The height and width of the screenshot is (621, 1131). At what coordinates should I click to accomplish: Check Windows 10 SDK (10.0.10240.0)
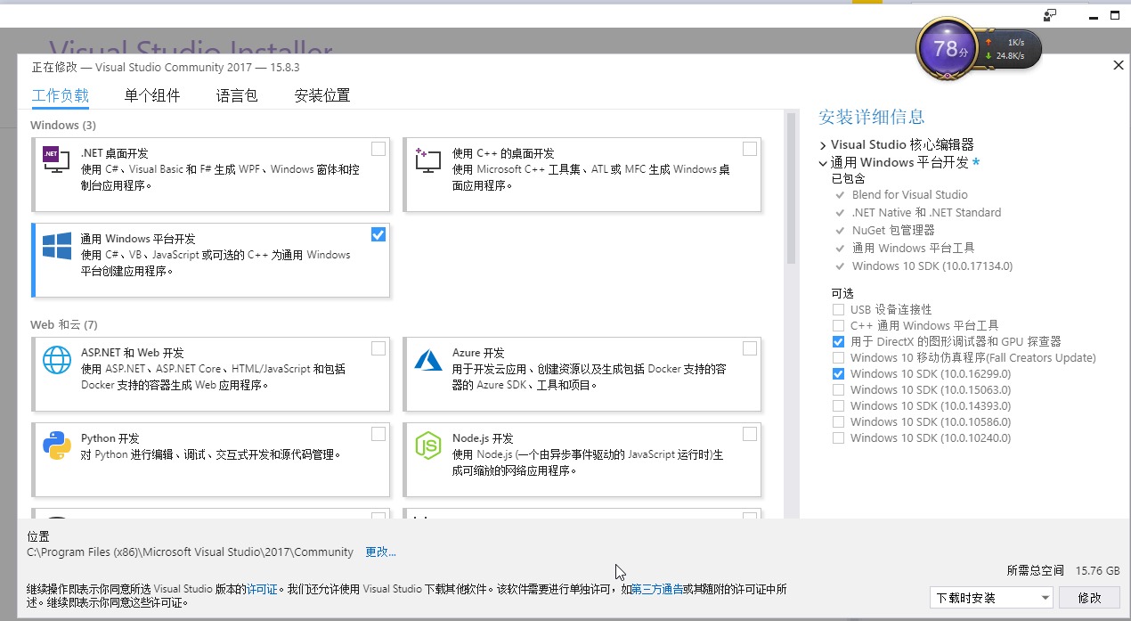click(838, 438)
